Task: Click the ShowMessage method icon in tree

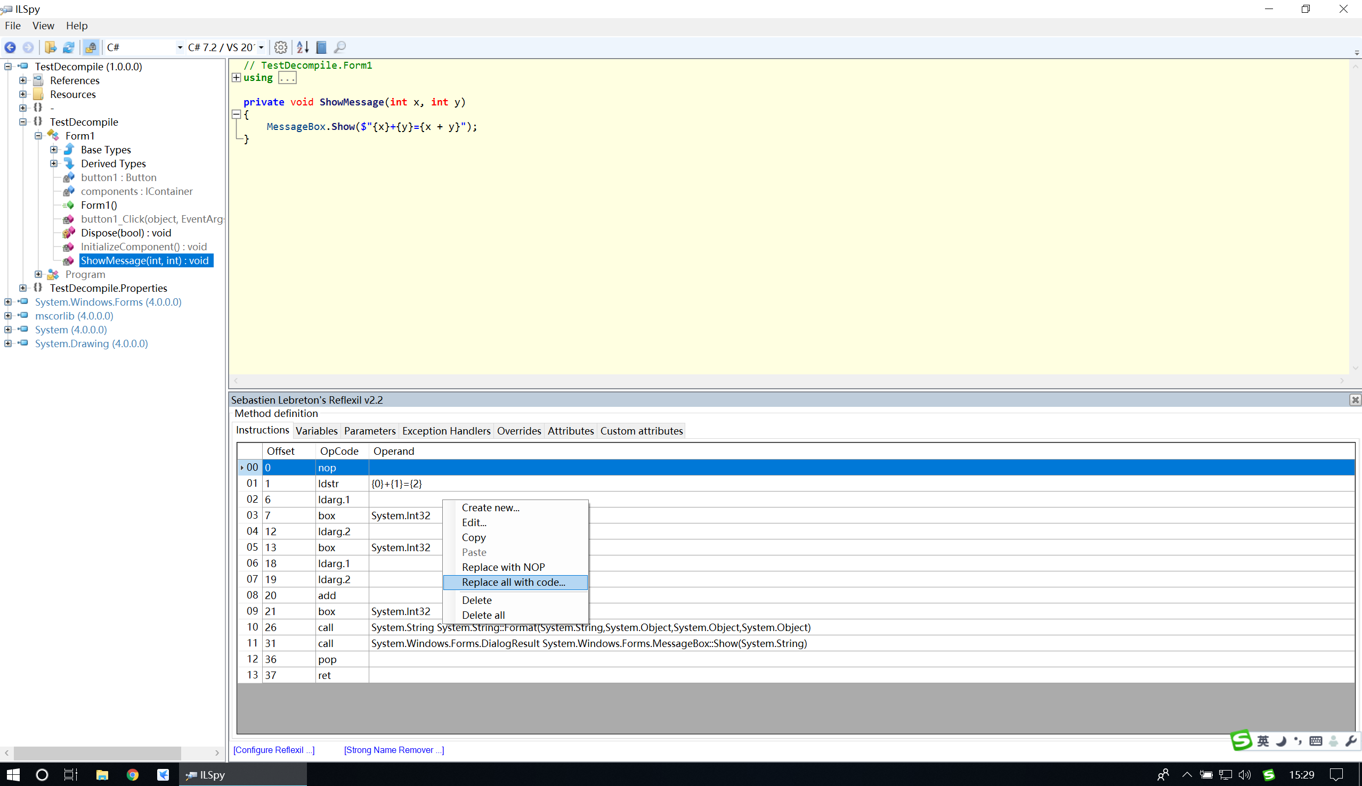Action: pyautogui.click(x=69, y=261)
